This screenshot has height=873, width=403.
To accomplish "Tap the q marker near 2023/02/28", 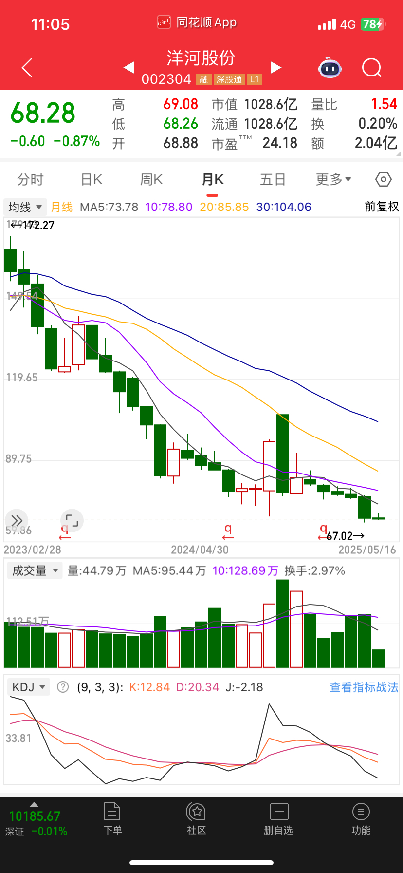I will click(x=65, y=531).
